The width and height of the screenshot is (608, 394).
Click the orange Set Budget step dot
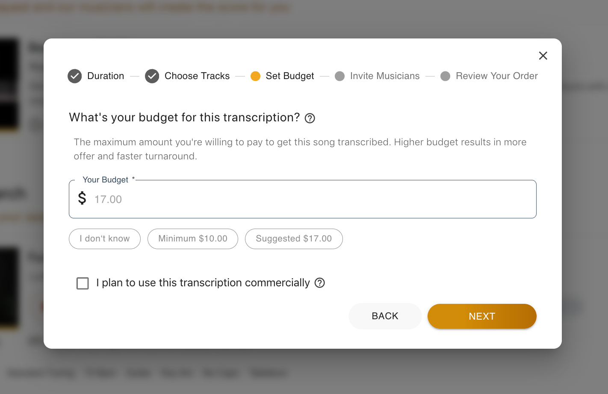point(255,76)
